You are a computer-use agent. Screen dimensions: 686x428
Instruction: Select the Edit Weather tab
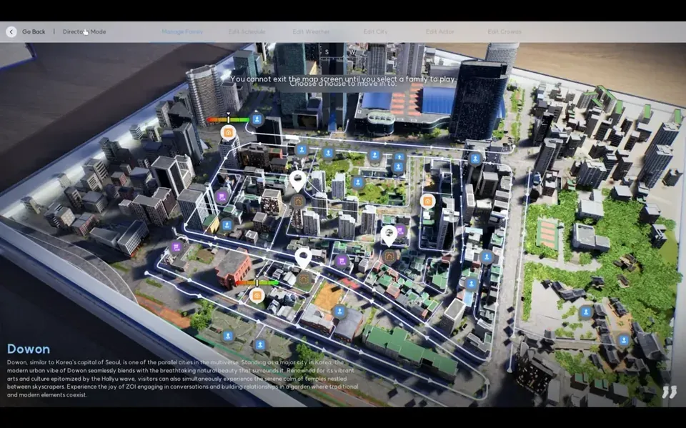point(311,31)
